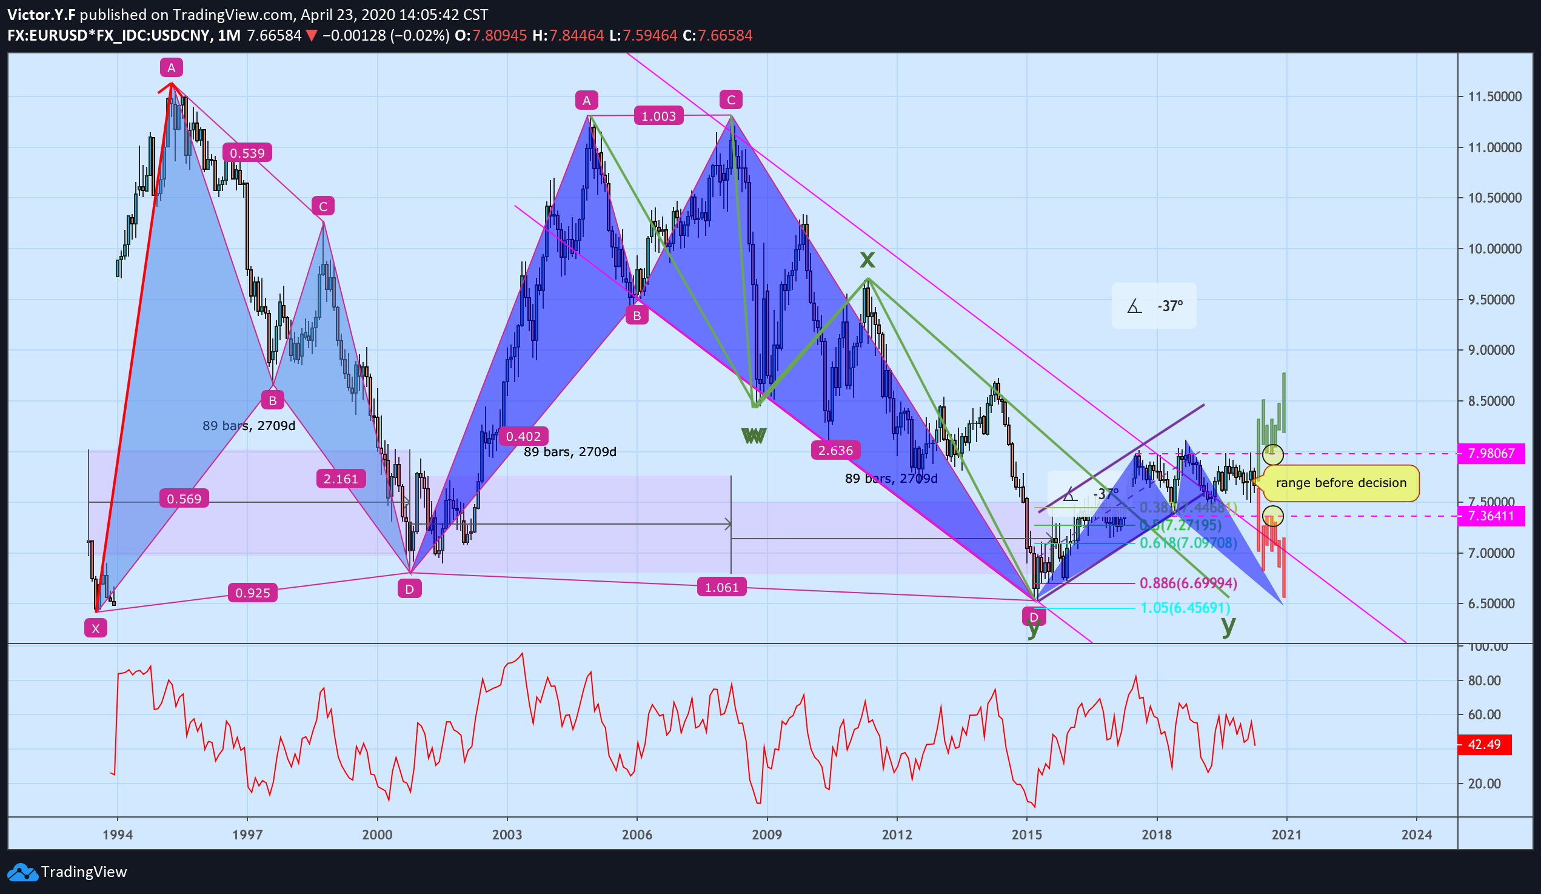This screenshot has width=1541, height=894.
Task: Open the Victor.Y.F author name
Action: click(x=42, y=15)
